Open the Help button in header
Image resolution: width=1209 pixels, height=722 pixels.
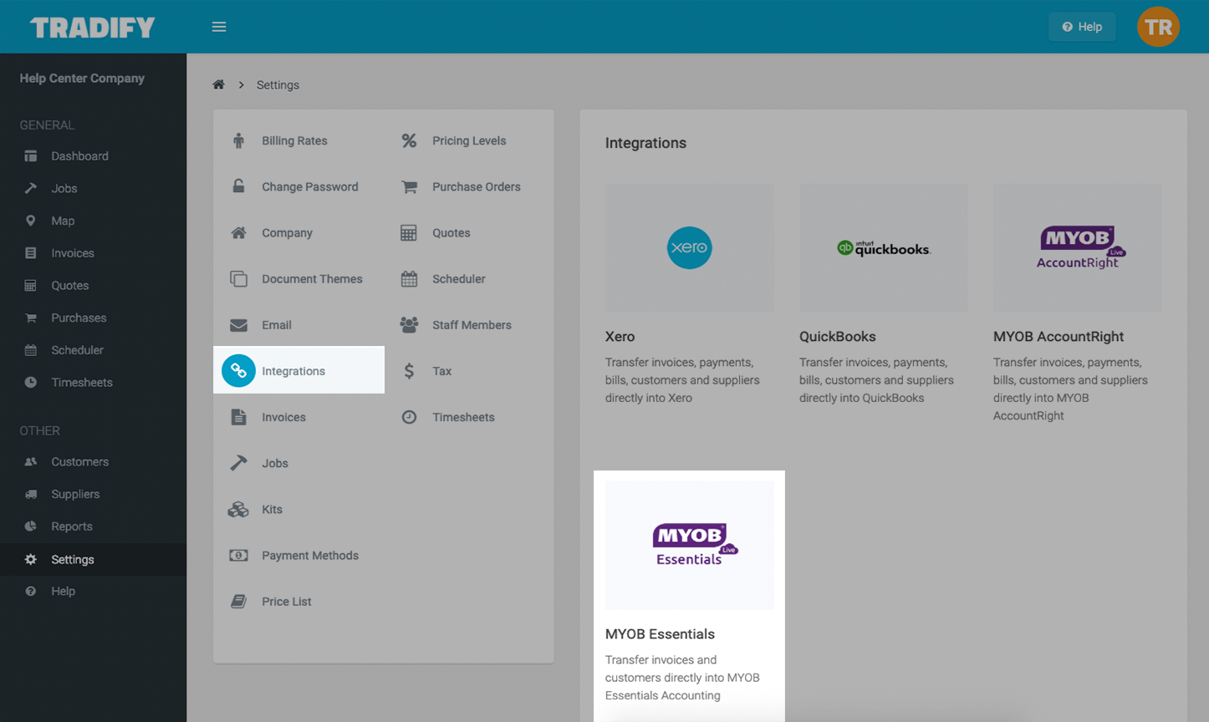pyautogui.click(x=1082, y=27)
